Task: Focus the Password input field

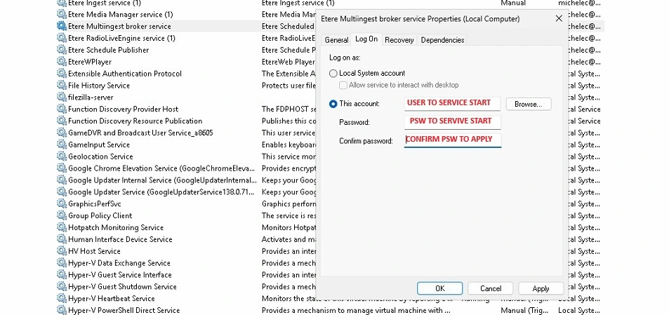Action: [452, 121]
